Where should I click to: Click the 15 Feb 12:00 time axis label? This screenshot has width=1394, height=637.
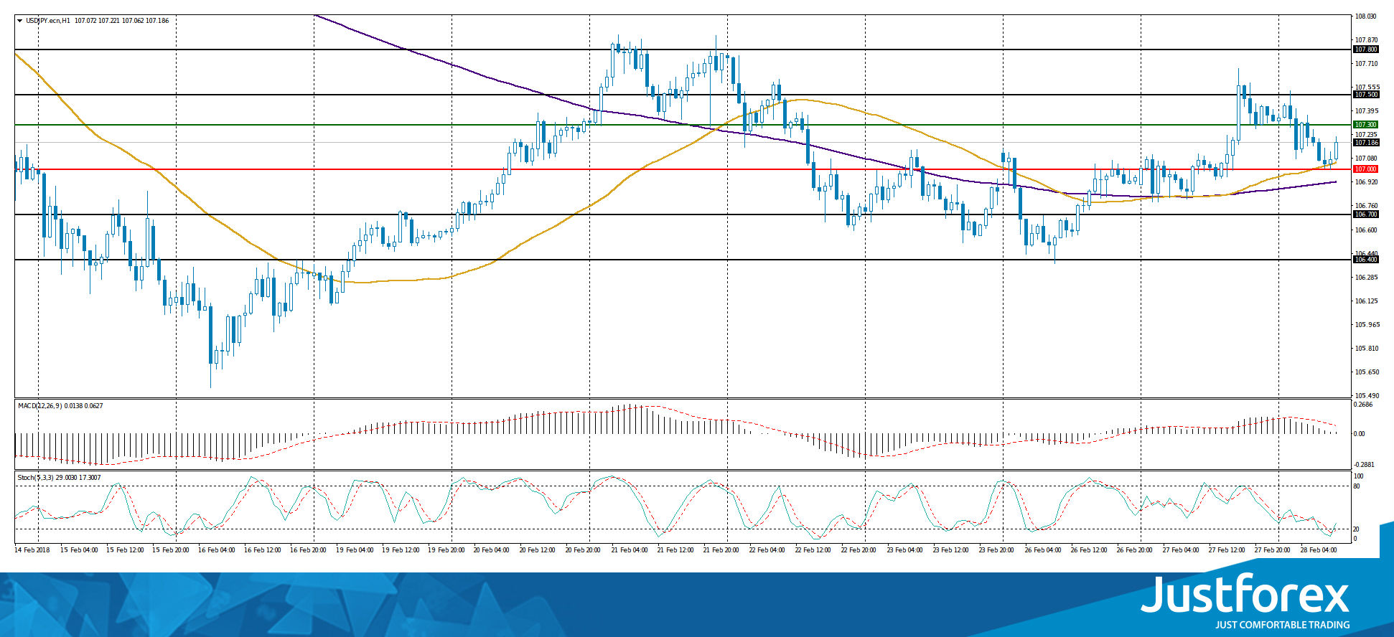126,550
